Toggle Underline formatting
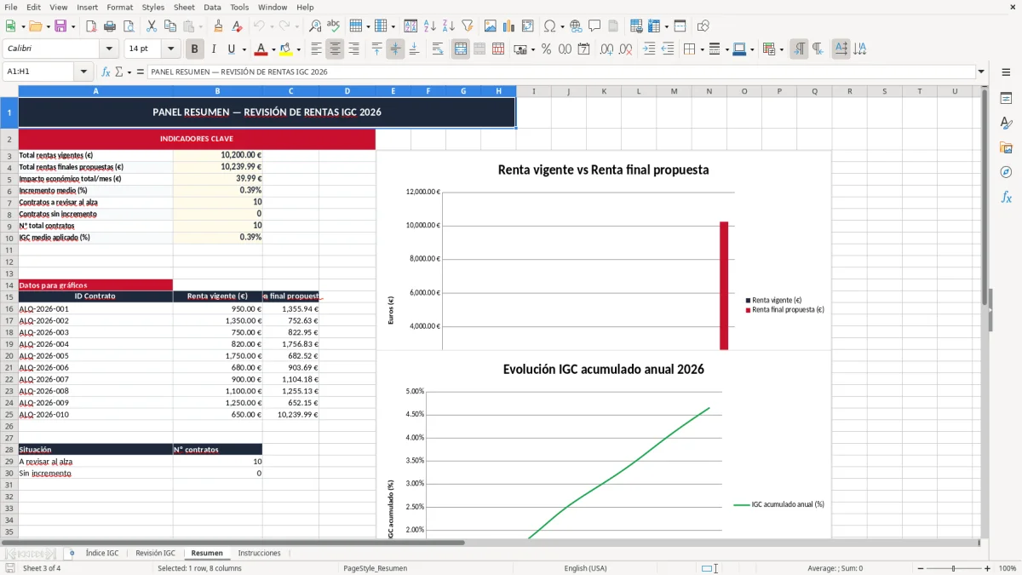Viewport: 1022px width, 575px height. point(232,49)
